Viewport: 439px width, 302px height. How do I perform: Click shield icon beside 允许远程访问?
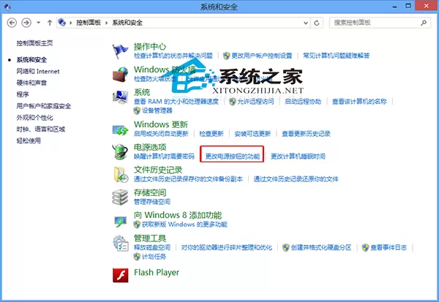point(233,102)
